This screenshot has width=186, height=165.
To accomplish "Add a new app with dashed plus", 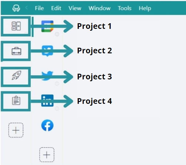I will point(47,155).
